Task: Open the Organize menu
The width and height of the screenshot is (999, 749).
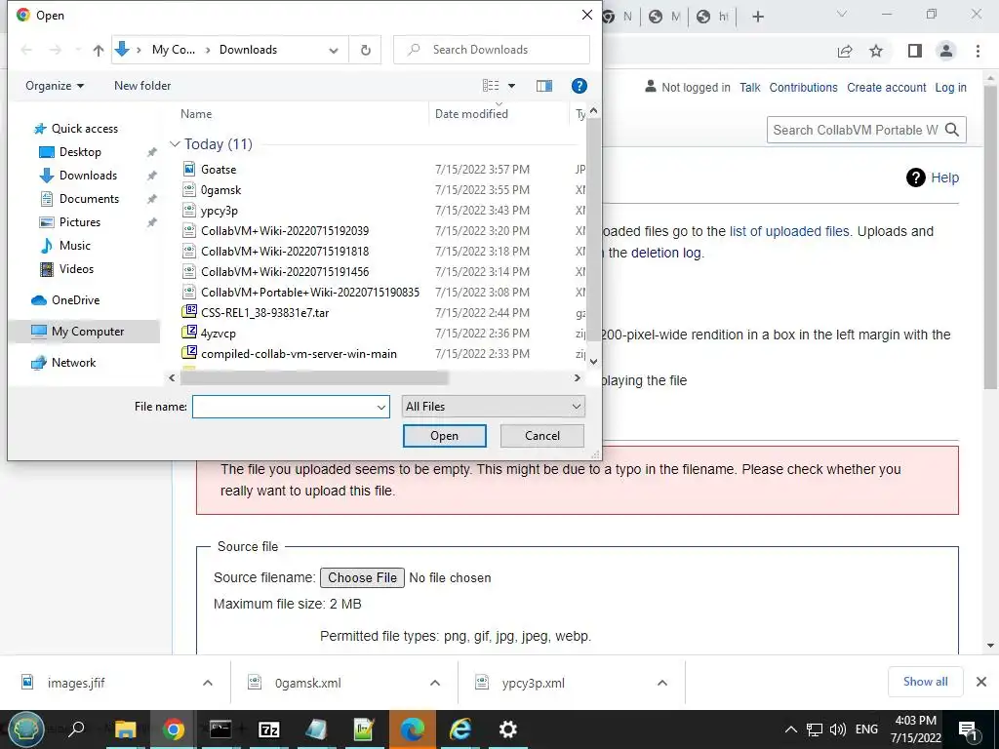Action: pyautogui.click(x=55, y=86)
